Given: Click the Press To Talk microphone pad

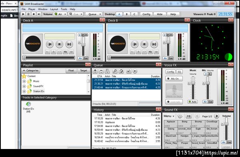Looking at the screenshot, I should coord(174,91).
